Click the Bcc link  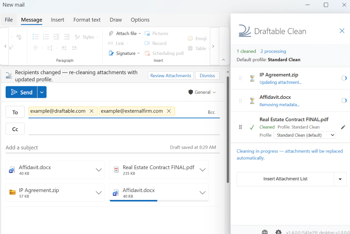tap(211, 112)
